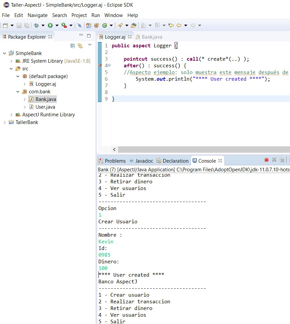Open the Run configurations dropdown arrow

point(57,25)
